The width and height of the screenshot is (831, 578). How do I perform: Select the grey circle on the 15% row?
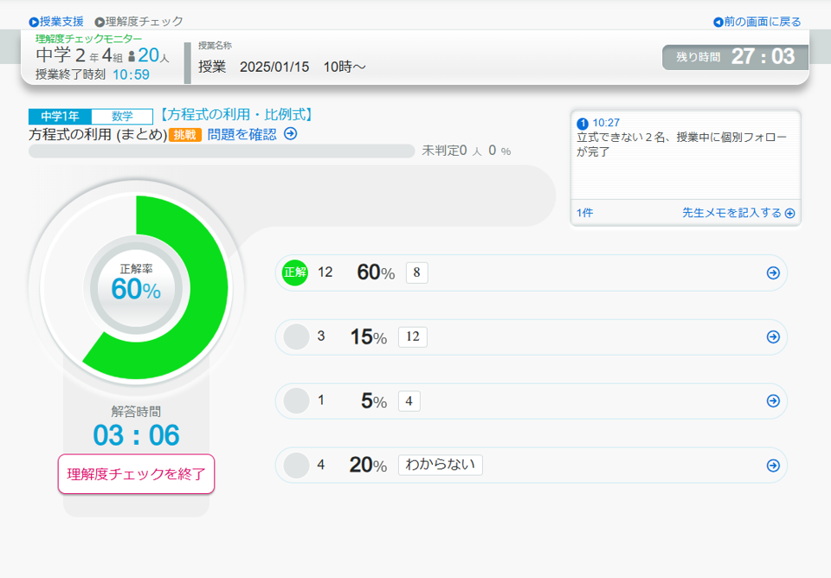pyautogui.click(x=296, y=337)
